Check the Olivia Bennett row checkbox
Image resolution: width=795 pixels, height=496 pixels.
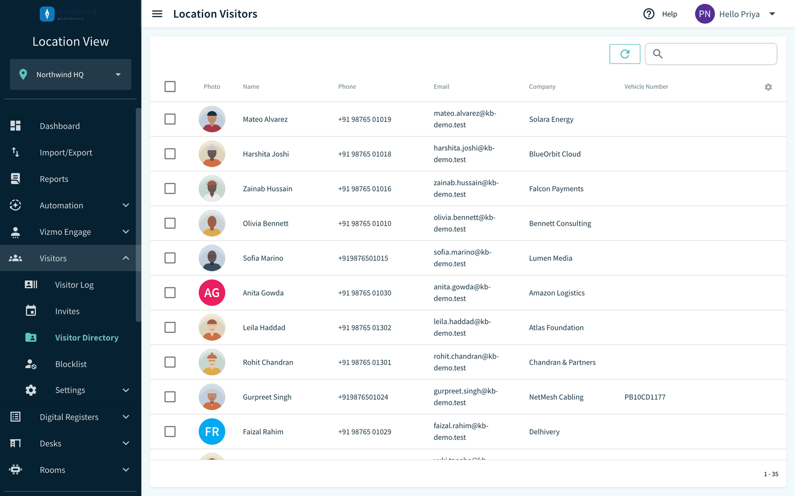[x=170, y=223]
